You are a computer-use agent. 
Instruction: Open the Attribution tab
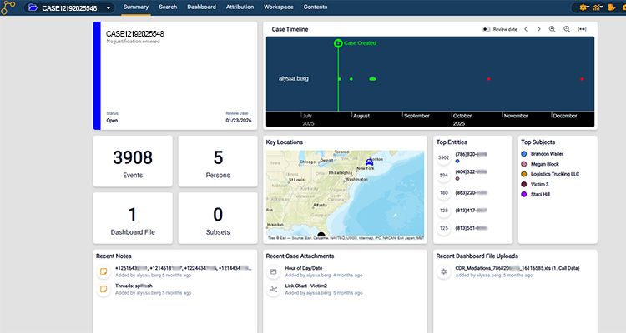coord(240,7)
